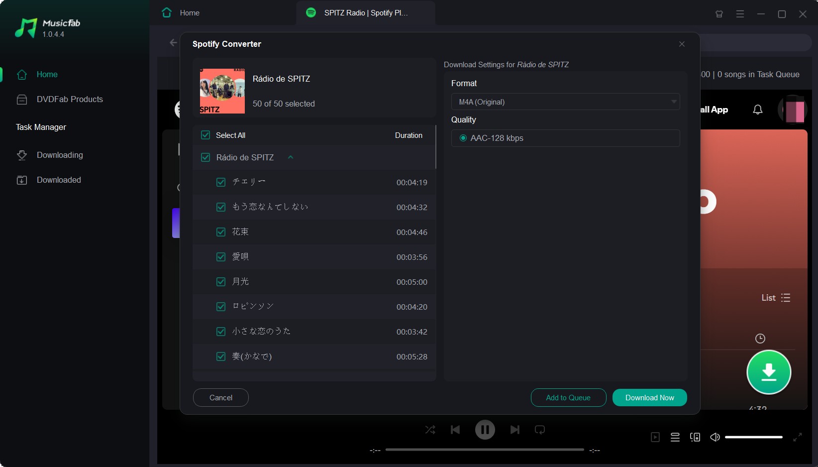818x467 pixels.
Task: Uncheck the もう恋なんてしない track
Action: pyautogui.click(x=221, y=207)
